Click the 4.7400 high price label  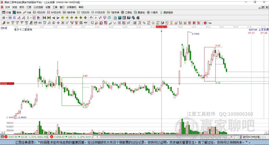click(x=195, y=34)
